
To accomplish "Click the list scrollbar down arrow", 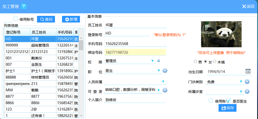I will [81, 116].
